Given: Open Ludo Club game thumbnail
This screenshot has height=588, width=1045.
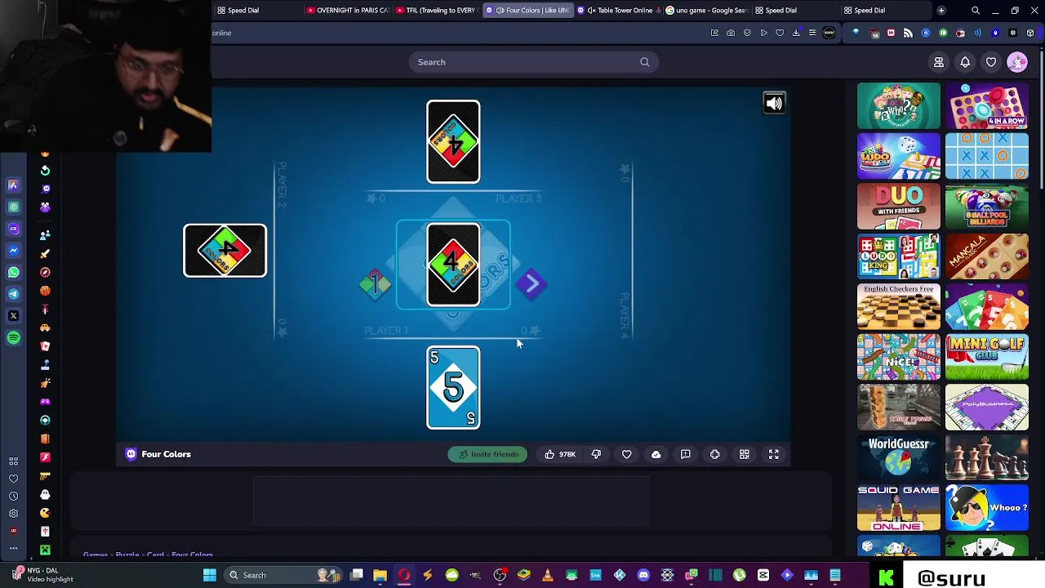Looking at the screenshot, I should [899, 156].
